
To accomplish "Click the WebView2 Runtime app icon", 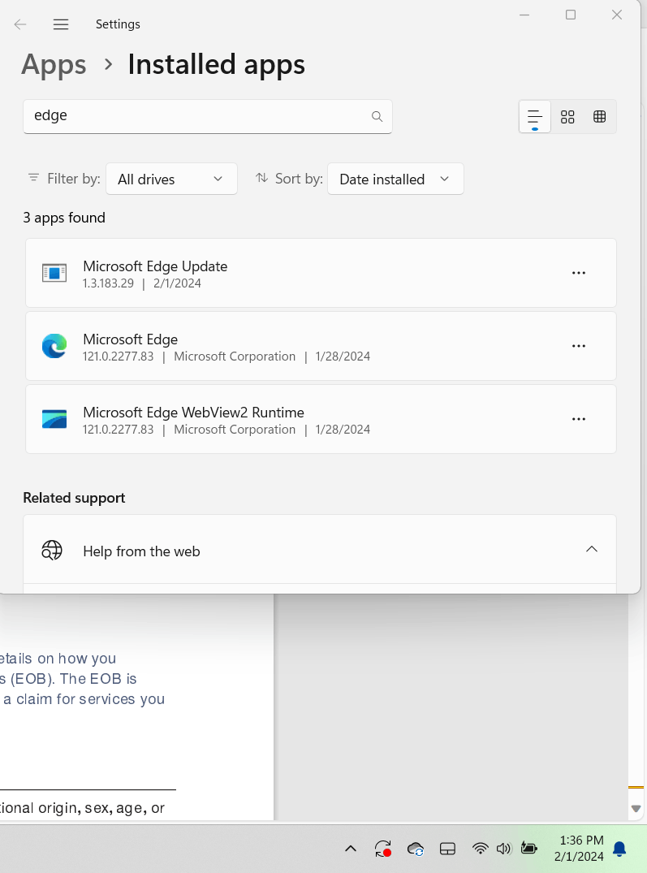I will [54, 419].
